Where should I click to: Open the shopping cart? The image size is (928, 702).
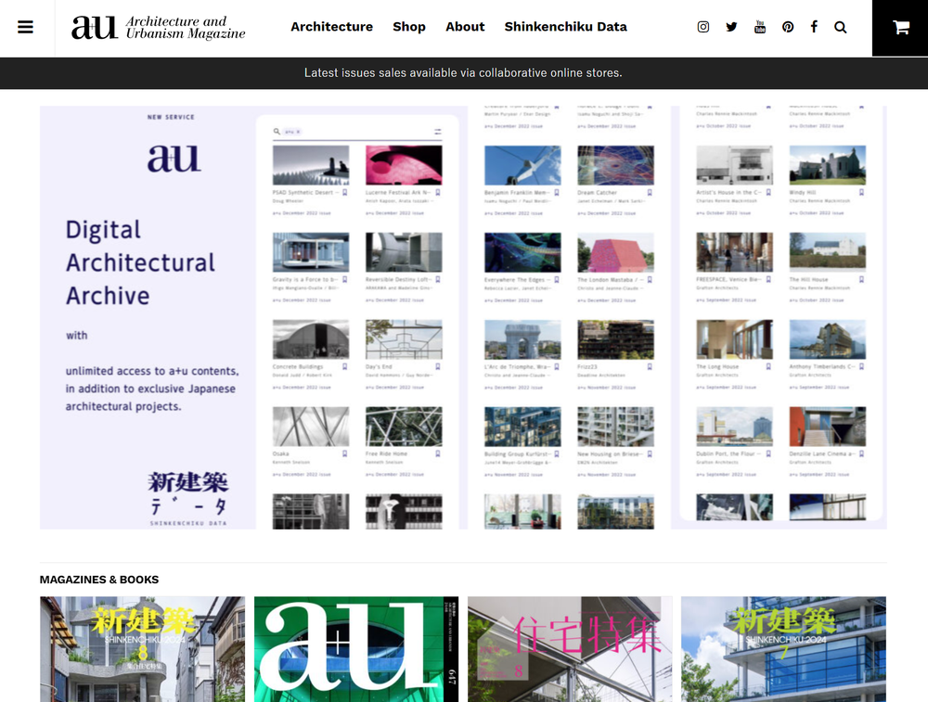click(x=900, y=28)
